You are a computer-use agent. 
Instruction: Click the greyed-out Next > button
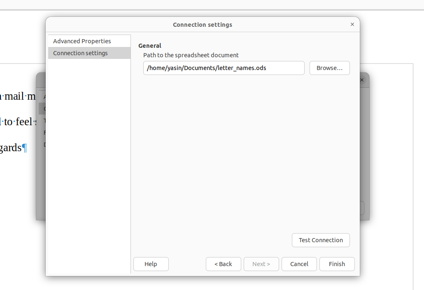(x=261, y=264)
